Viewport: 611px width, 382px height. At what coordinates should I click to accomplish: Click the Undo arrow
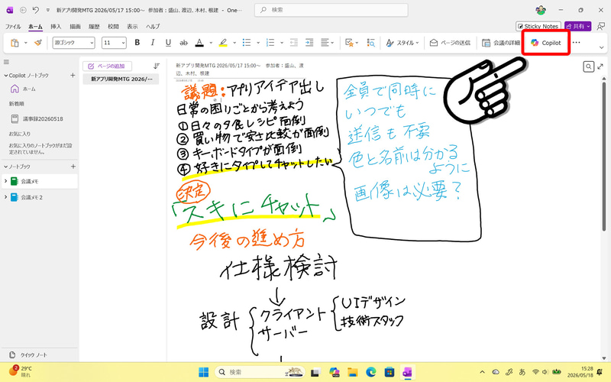click(x=35, y=10)
